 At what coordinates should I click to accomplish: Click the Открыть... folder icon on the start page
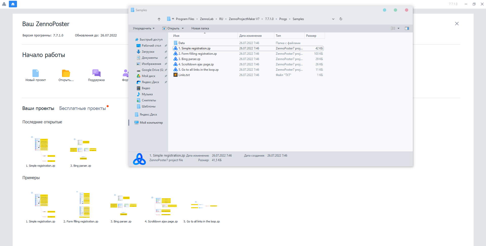point(66,73)
